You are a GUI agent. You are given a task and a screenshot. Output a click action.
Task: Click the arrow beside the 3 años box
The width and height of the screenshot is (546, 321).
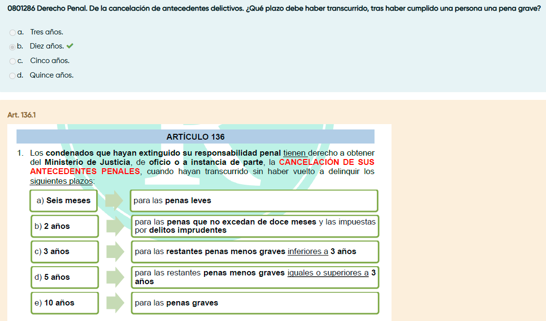pos(115,252)
